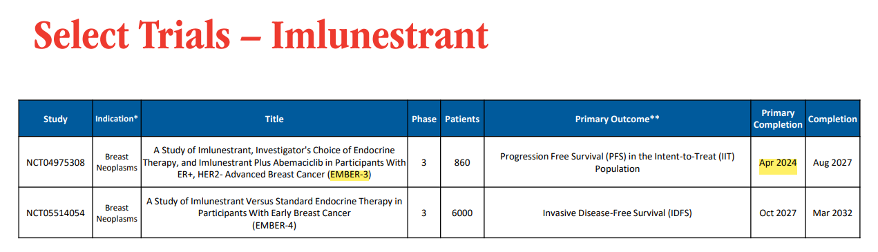The height and width of the screenshot is (252, 878).
Task: Select the Primary Completion column header
Action: point(778,119)
